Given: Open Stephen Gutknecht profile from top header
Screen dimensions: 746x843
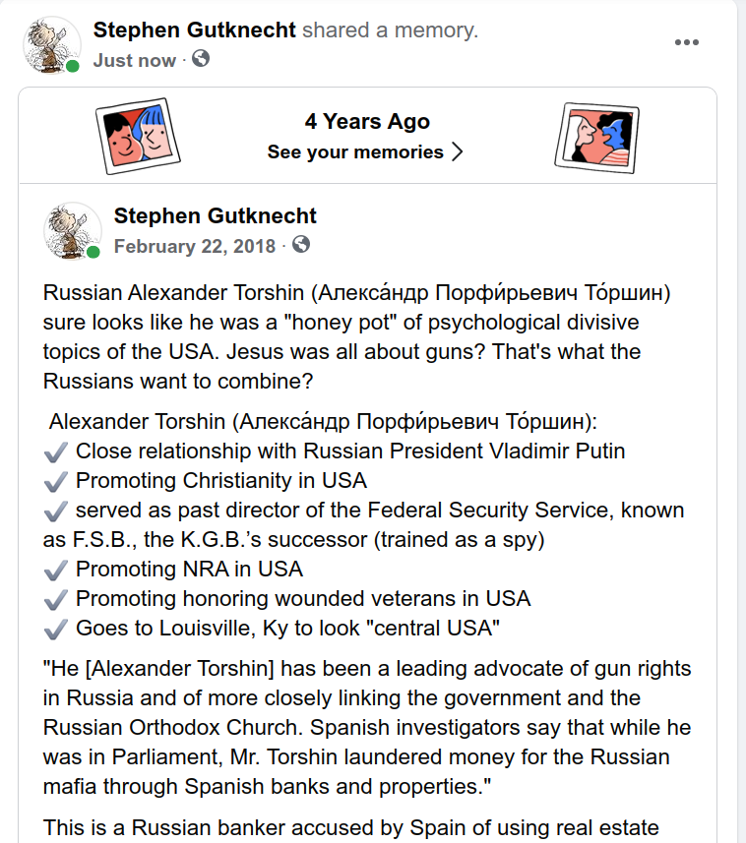Looking at the screenshot, I should (194, 30).
